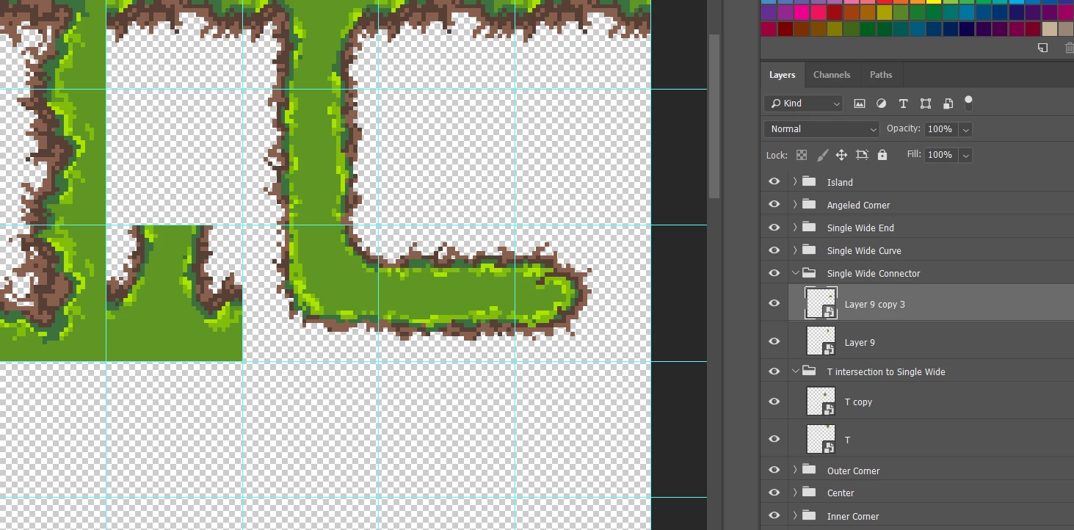
Task: Hide the Island group
Action: point(774,182)
